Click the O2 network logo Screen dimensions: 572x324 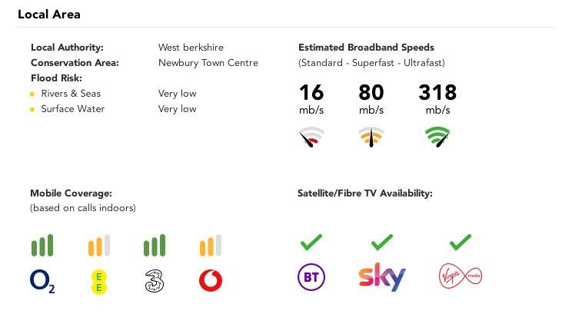pyautogui.click(x=42, y=281)
